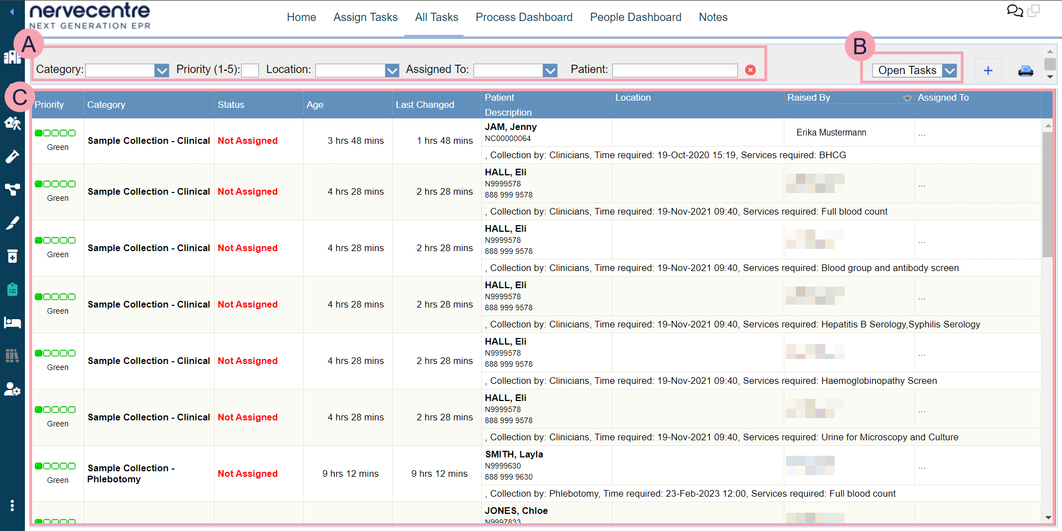
Task: Open the Location filter dropdown
Action: (x=392, y=70)
